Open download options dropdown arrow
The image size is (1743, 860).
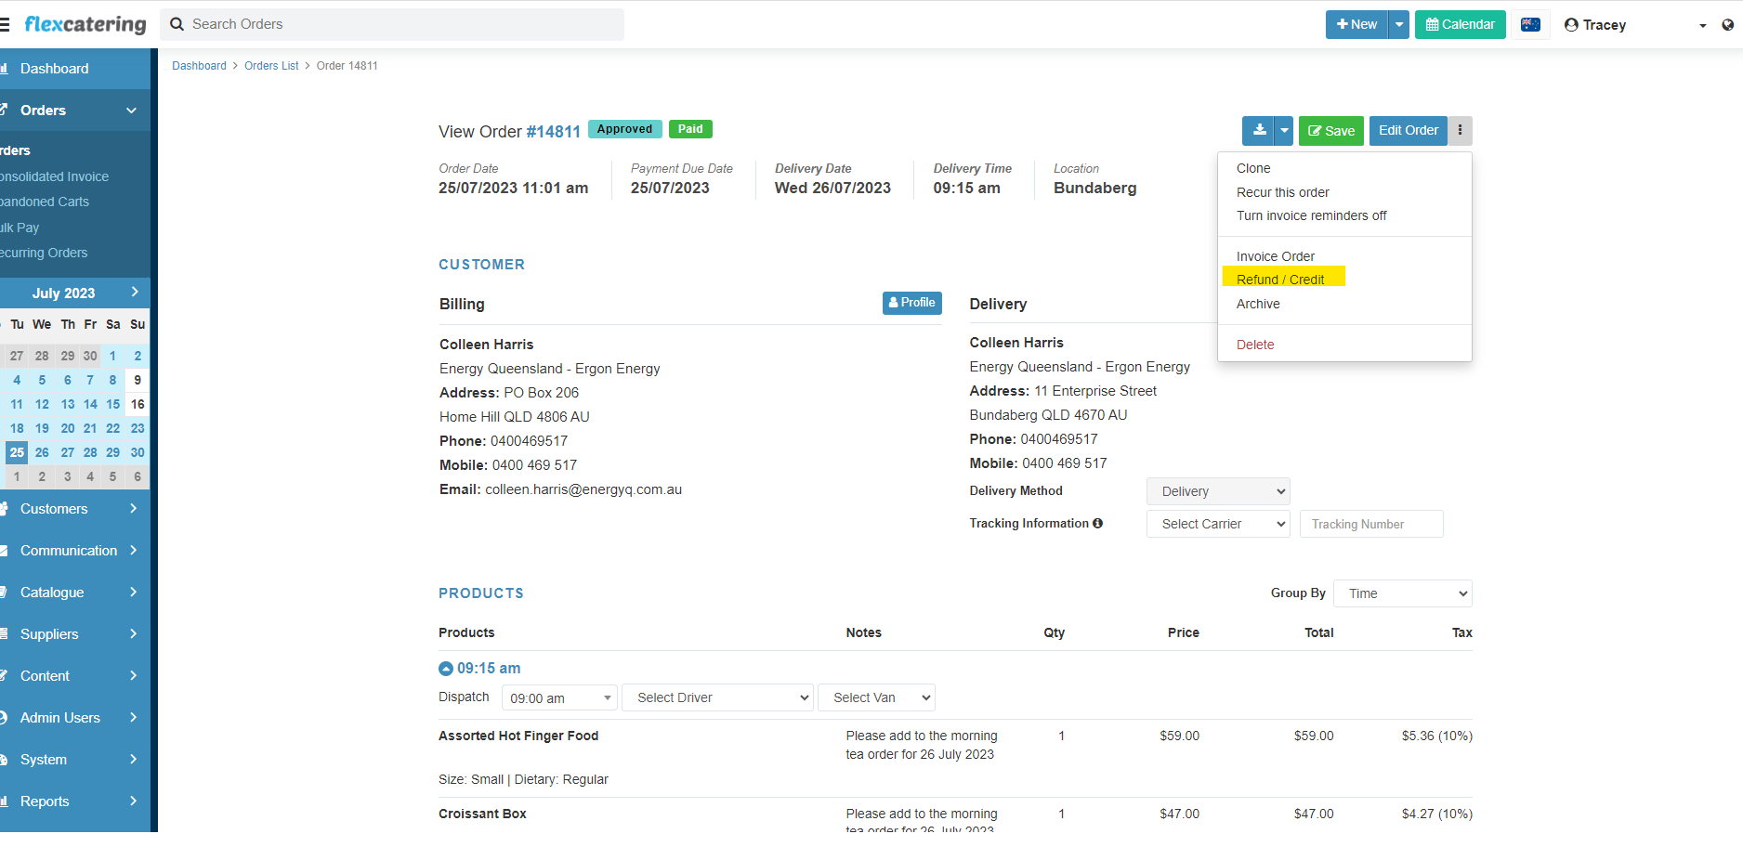tap(1284, 131)
